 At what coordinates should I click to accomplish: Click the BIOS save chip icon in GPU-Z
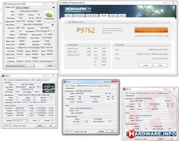click(53, 24)
